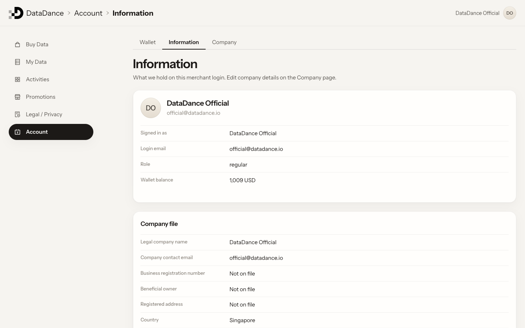The height and width of the screenshot is (328, 525).
Task: Click the Country value Singapore
Action: pos(242,320)
